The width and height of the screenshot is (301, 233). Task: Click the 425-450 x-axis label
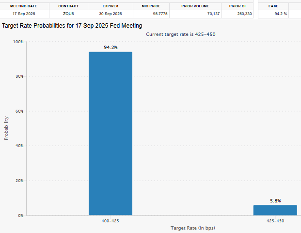point(275,221)
